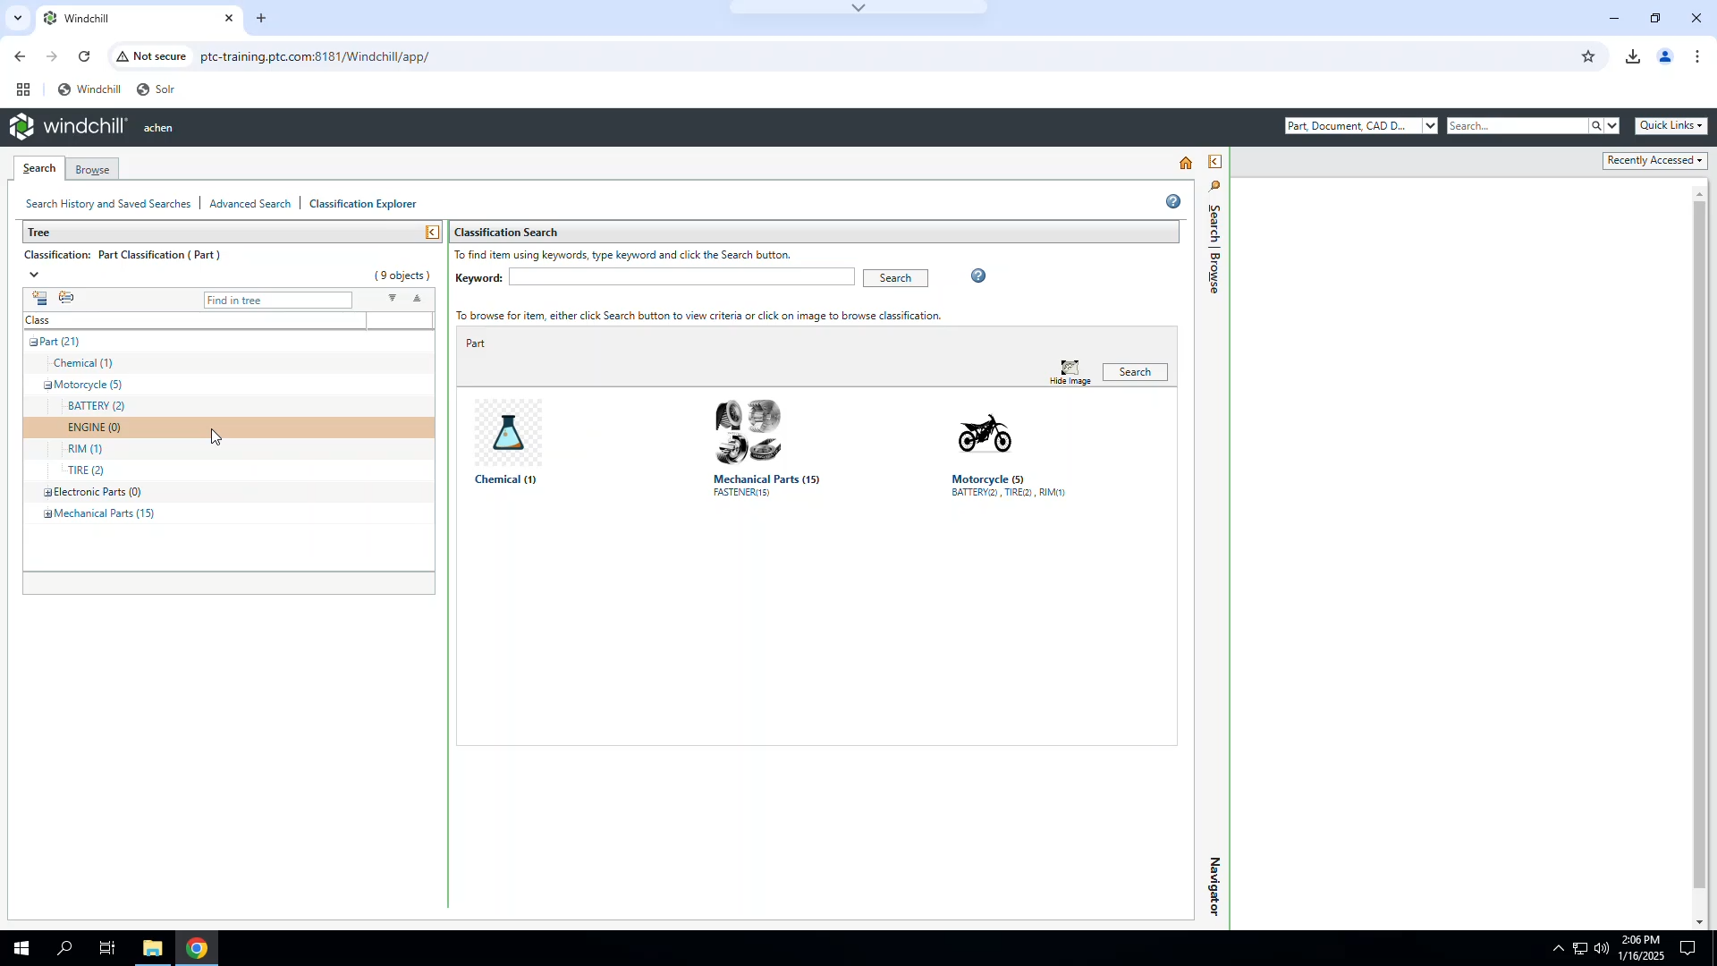The width and height of the screenshot is (1717, 966).
Task: Click the collapse-all arrow icon in tree toolbar
Action: 417,299
